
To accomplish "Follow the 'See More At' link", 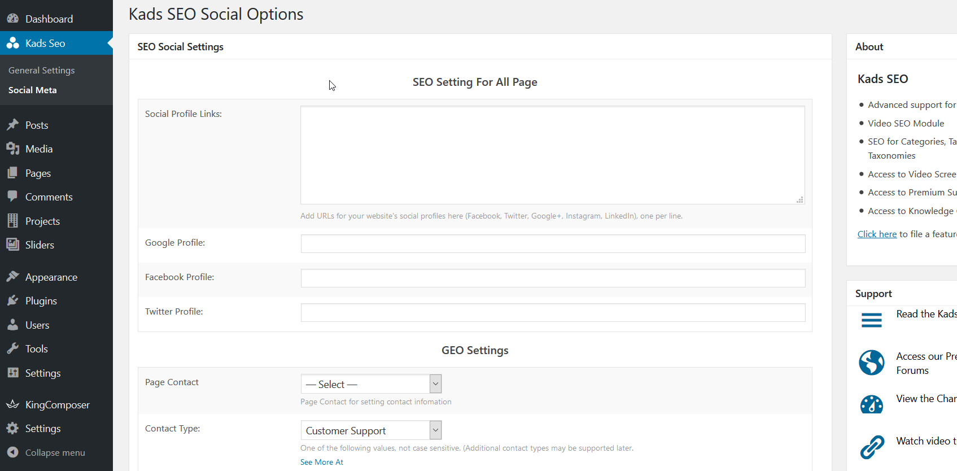I will click(322, 462).
